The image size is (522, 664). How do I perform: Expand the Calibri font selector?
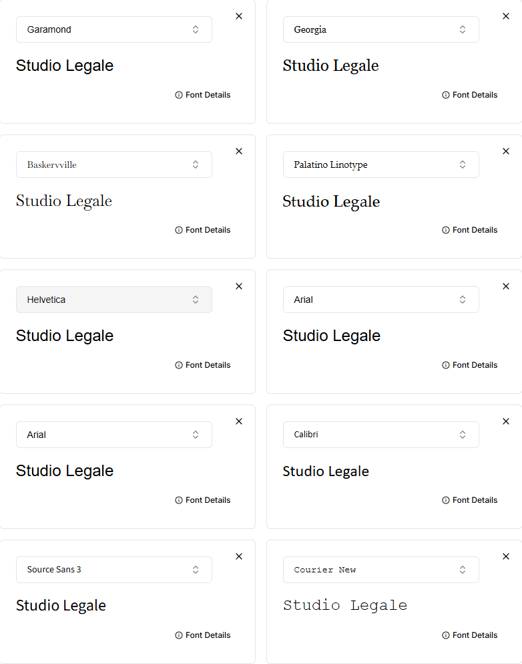click(381, 435)
